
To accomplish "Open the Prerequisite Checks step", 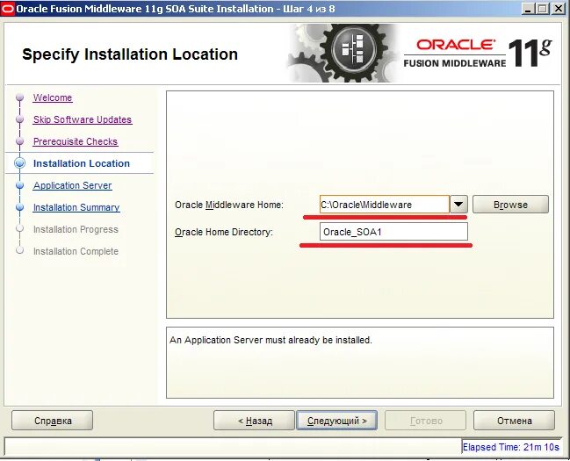I will point(76,141).
